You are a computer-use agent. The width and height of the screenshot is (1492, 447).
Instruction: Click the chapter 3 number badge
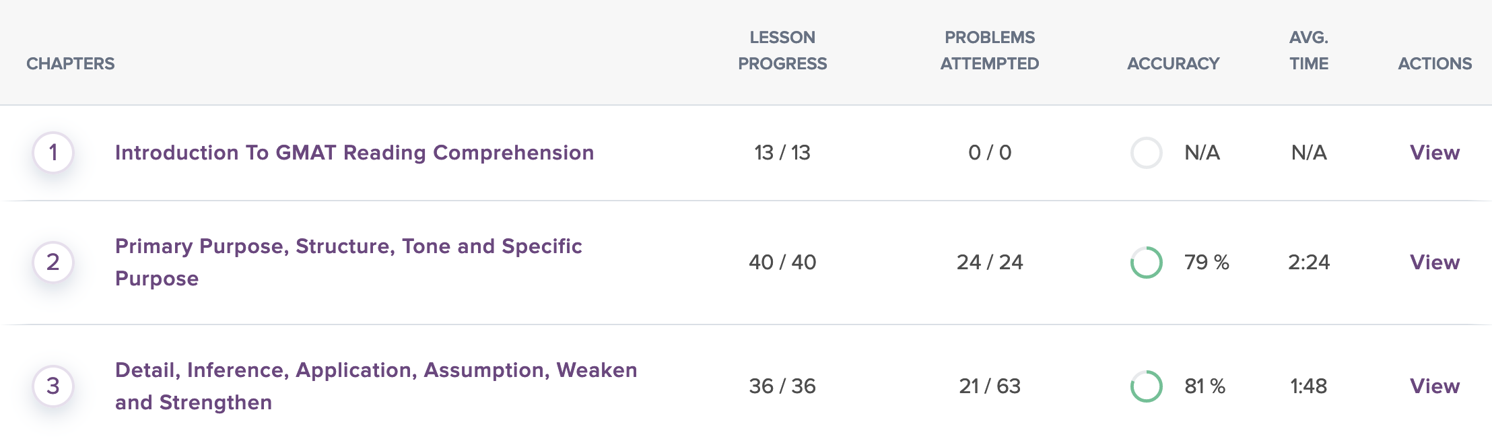(53, 386)
